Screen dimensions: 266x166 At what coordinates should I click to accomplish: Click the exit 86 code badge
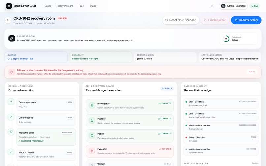coord(252,72)
